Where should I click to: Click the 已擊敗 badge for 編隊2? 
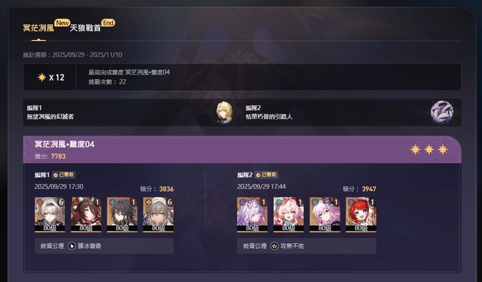(266, 175)
